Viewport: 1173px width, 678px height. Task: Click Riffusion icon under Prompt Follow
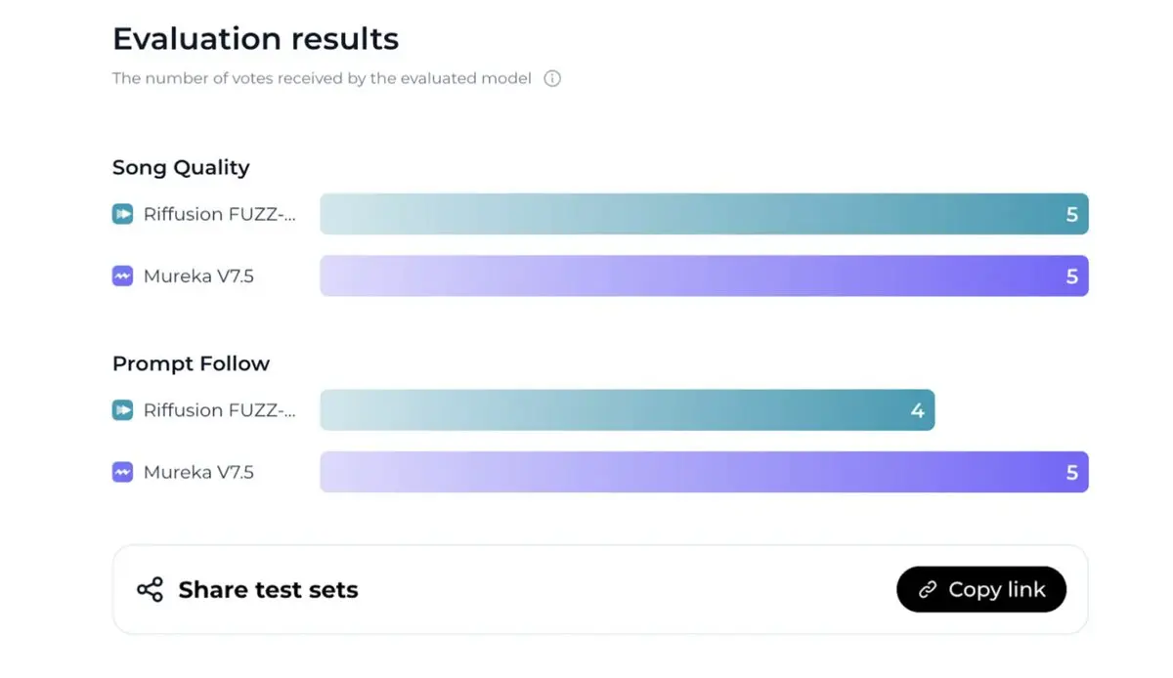(122, 410)
